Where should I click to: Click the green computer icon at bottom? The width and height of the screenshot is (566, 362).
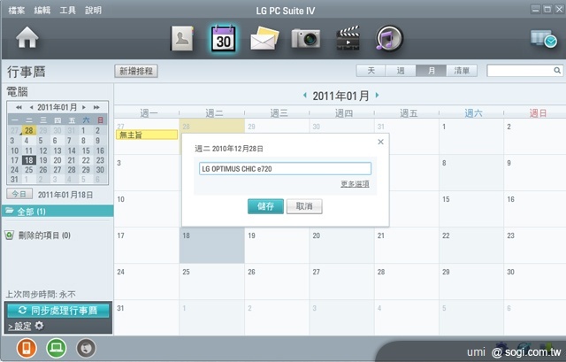pyautogui.click(x=57, y=348)
